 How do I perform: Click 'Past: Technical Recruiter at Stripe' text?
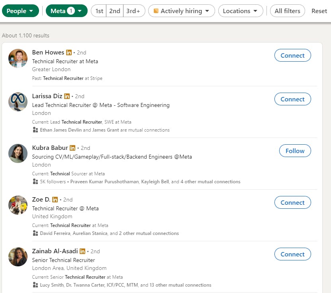[x=67, y=78]
